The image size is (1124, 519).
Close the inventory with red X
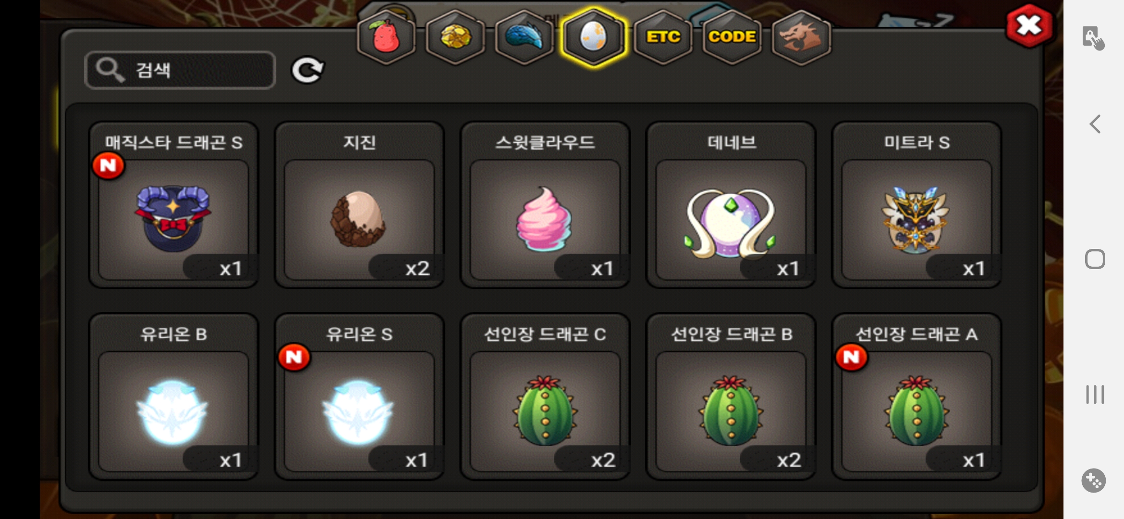coord(1029,25)
